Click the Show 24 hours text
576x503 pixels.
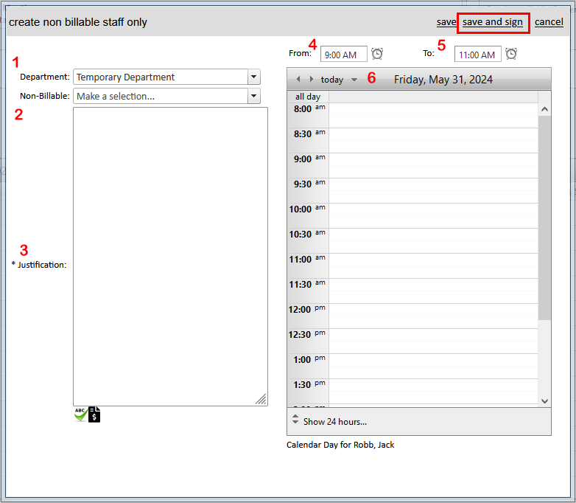click(335, 422)
